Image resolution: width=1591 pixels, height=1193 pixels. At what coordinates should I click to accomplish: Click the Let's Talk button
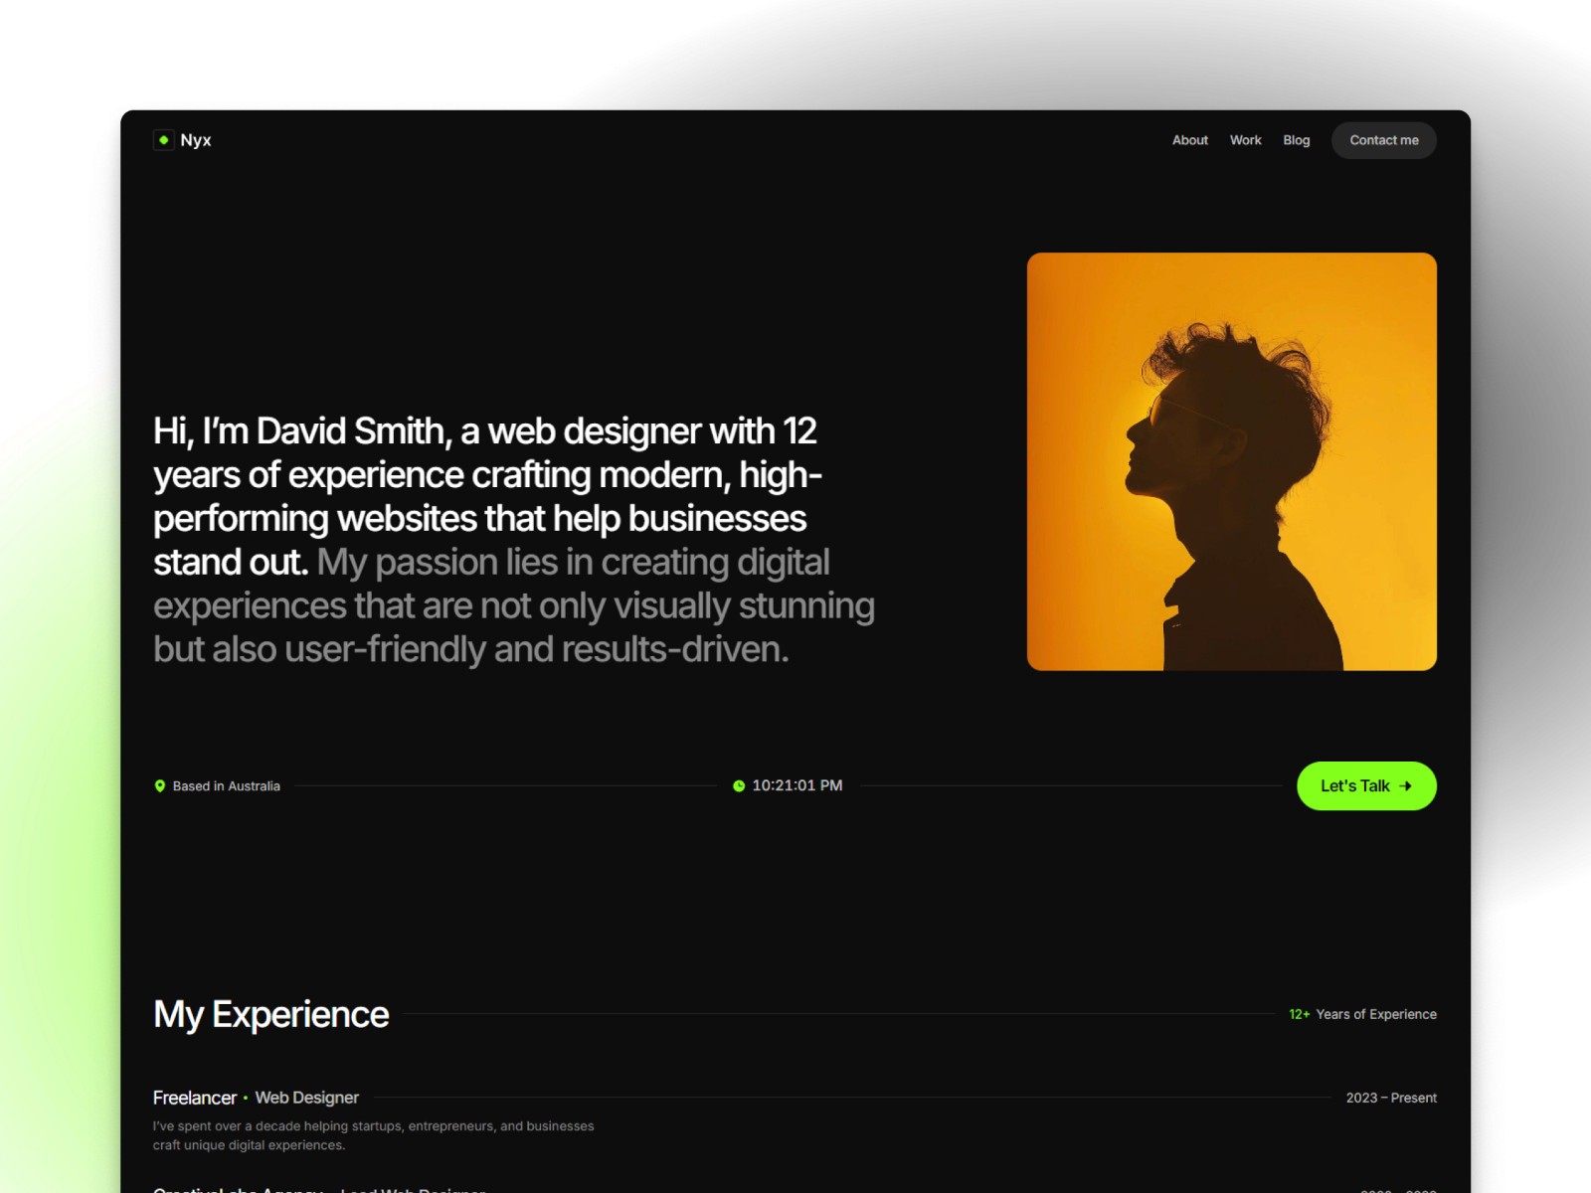tap(1366, 785)
